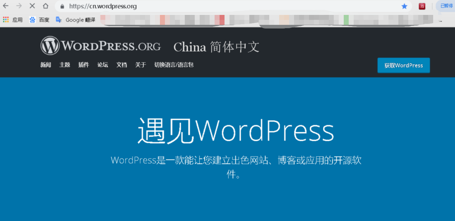Open the 百度 bookmark
The width and height of the screenshot is (455, 221).
[39, 20]
